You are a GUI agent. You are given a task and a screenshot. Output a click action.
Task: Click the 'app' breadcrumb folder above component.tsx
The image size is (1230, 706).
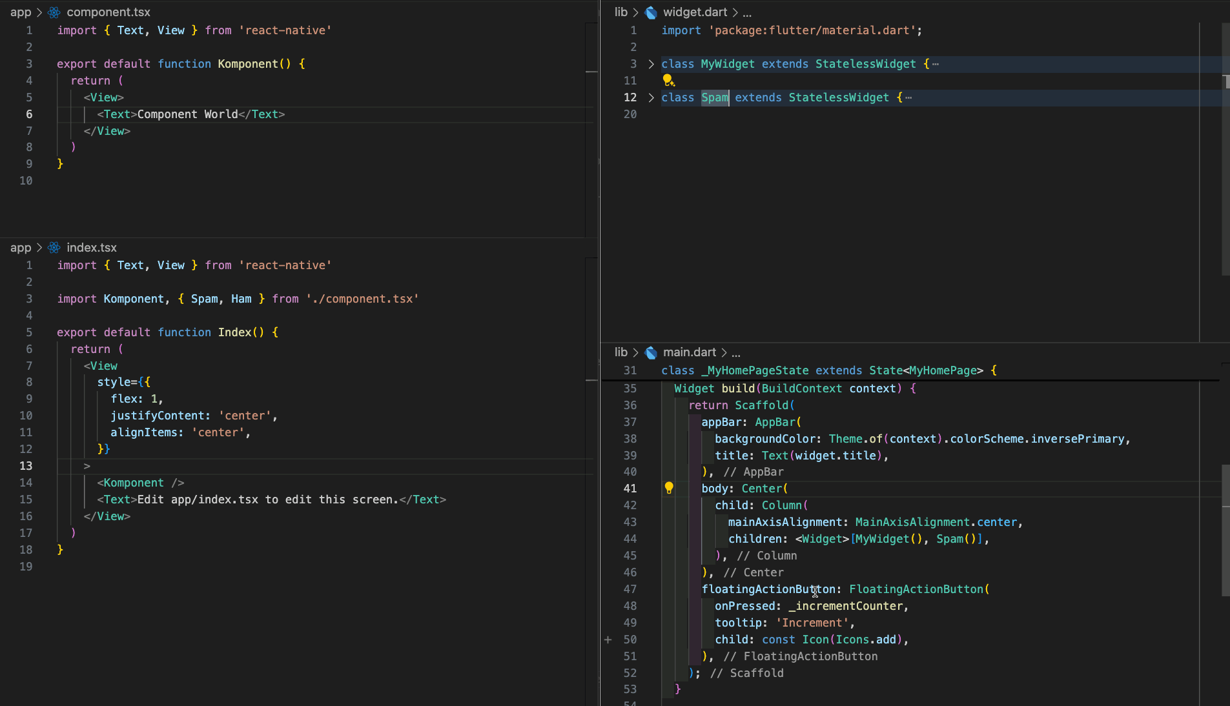(21, 12)
